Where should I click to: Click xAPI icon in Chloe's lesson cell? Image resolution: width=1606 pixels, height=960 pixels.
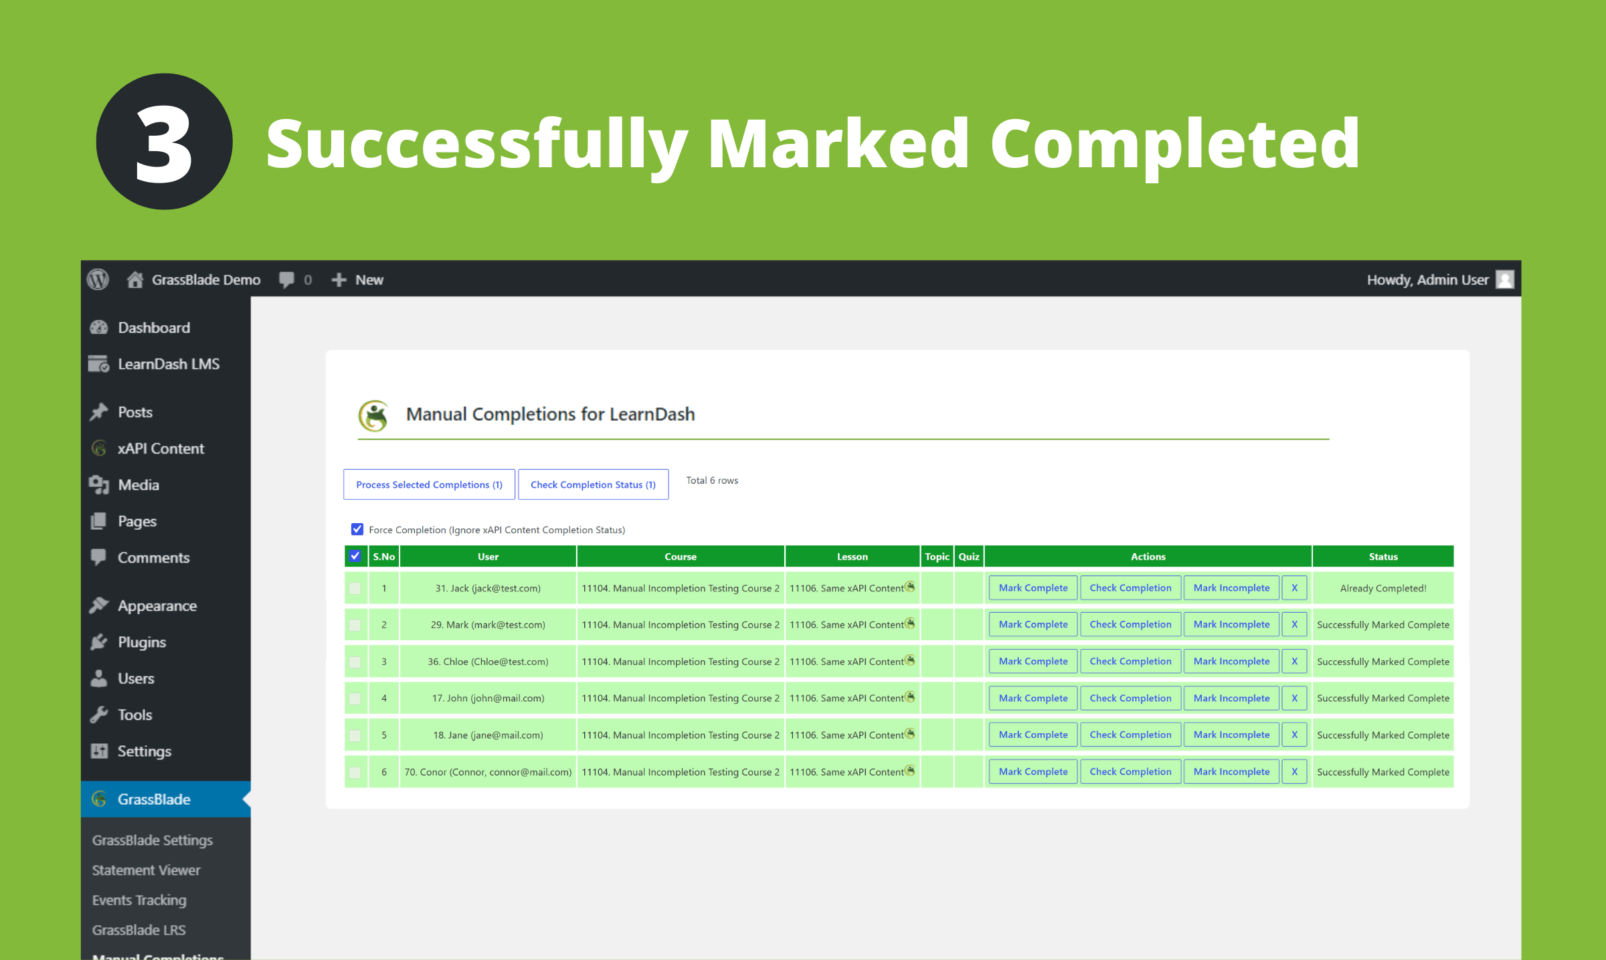(910, 660)
